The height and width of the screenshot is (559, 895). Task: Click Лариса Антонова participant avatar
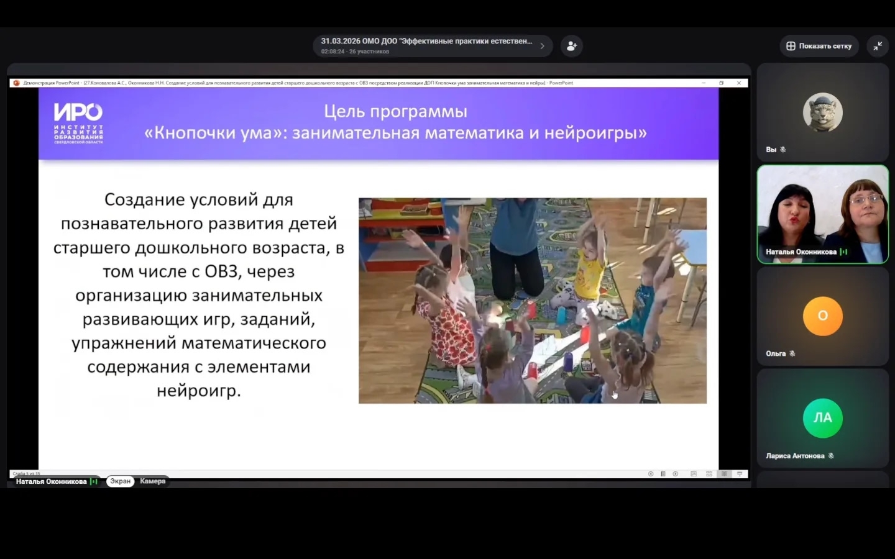(822, 418)
